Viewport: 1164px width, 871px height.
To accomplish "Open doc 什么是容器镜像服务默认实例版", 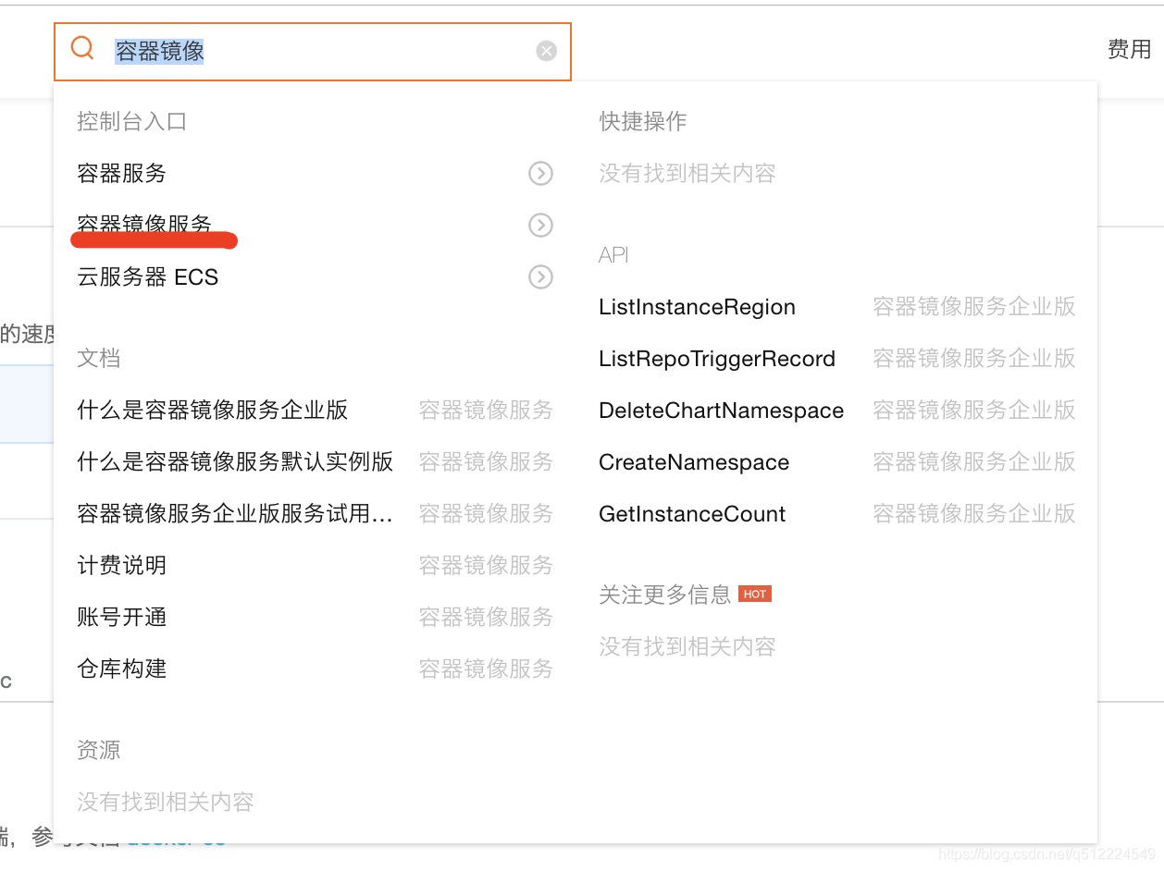I will click(235, 461).
